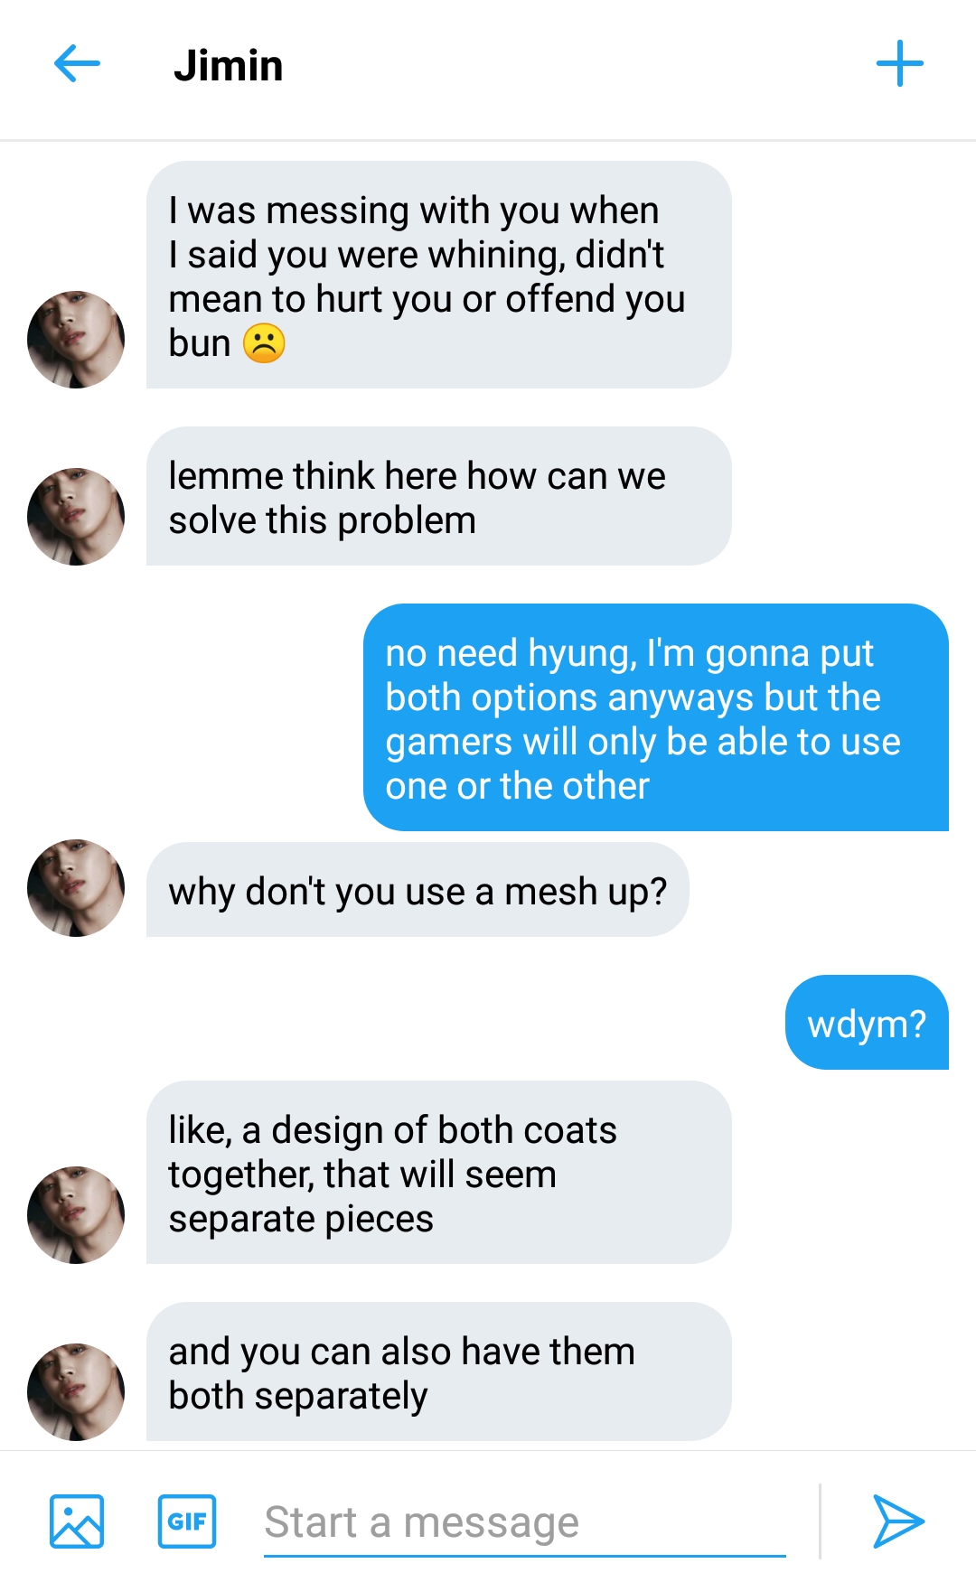Select 'lemme think here' message bubble

[x=438, y=497]
